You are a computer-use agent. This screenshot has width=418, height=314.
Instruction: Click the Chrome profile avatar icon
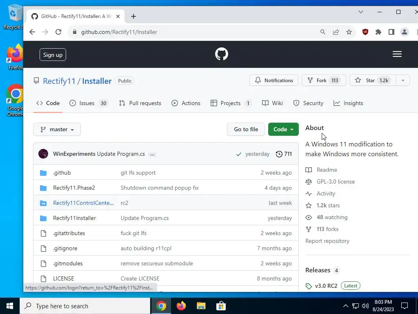click(x=405, y=32)
